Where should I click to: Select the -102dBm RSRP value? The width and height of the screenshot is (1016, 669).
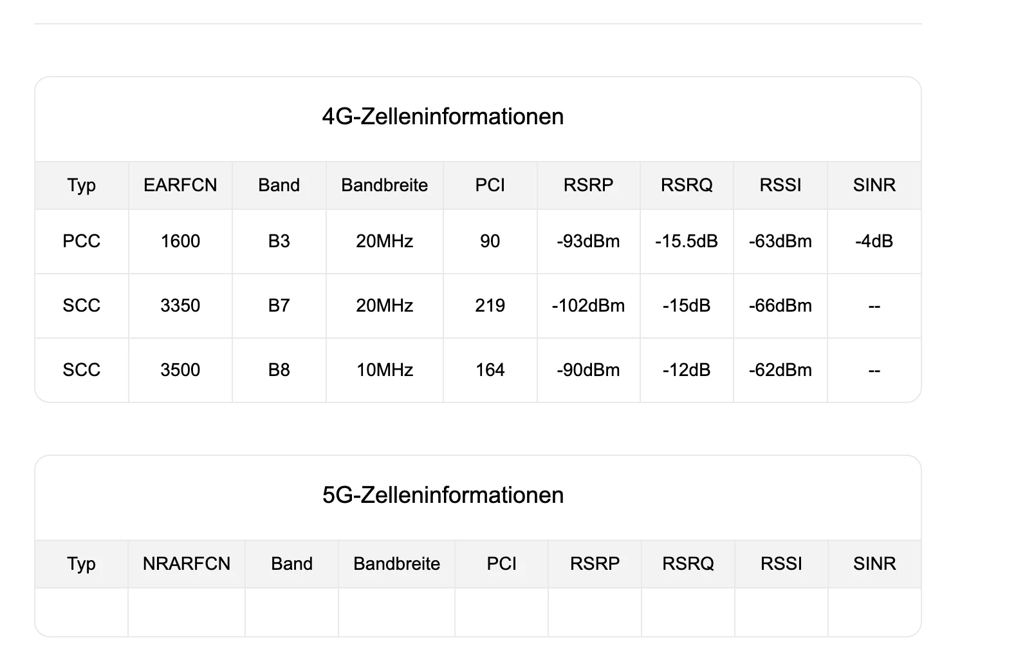coord(588,306)
